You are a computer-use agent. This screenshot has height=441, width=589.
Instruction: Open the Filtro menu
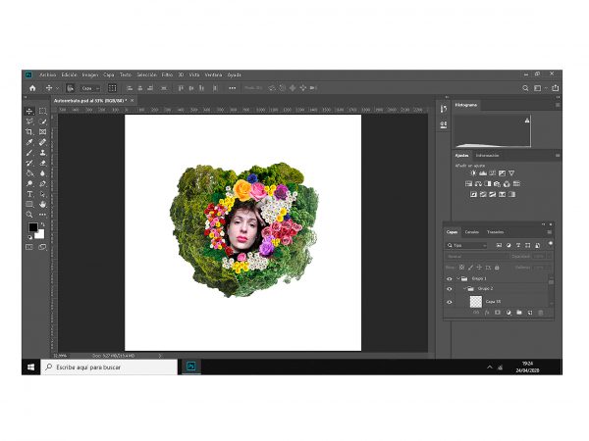[167, 74]
